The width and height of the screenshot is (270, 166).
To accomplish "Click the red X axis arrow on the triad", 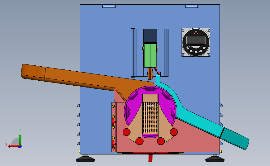I will tap(13, 146).
